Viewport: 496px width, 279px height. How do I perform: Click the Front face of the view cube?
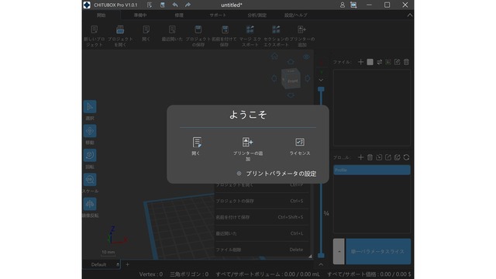pyautogui.click(x=293, y=81)
